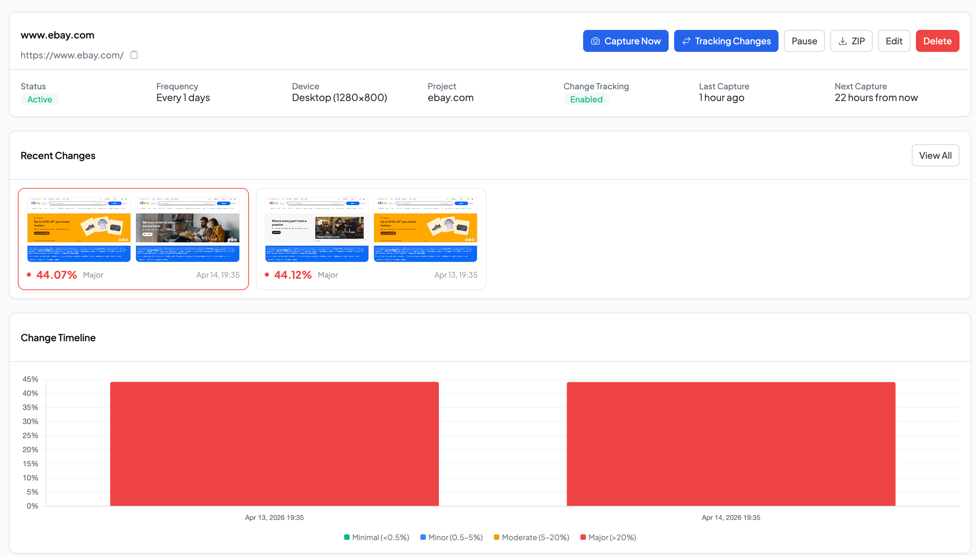Click the red dot beside 44.07%
Image resolution: width=976 pixels, height=556 pixels.
pos(29,275)
